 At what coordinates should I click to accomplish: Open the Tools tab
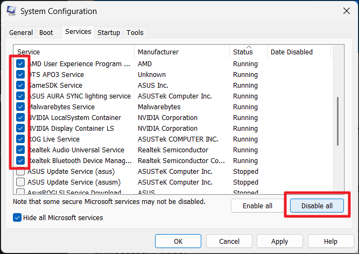tap(135, 33)
